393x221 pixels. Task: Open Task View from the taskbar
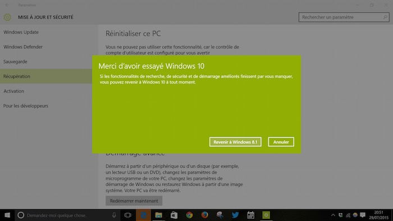point(128,215)
